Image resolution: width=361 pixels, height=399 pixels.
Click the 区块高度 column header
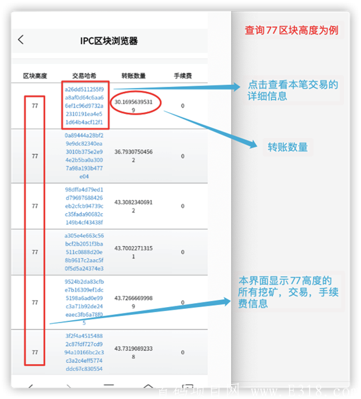point(35,76)
